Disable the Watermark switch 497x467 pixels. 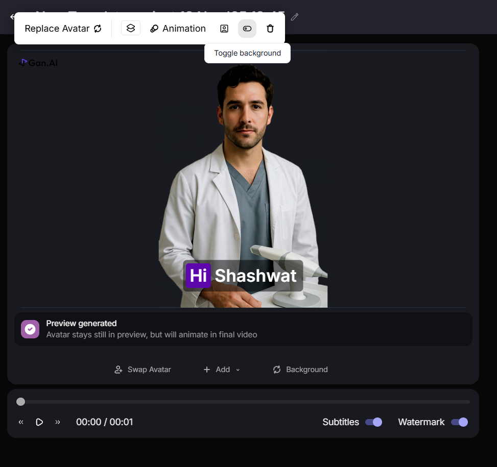point(459,422)
